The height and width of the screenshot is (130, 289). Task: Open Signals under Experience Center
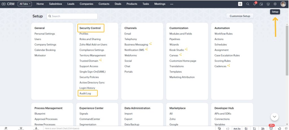(84, 114)
